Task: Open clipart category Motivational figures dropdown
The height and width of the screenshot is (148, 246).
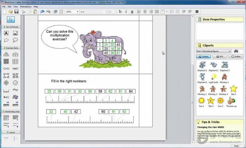Action: coord(214,51)
